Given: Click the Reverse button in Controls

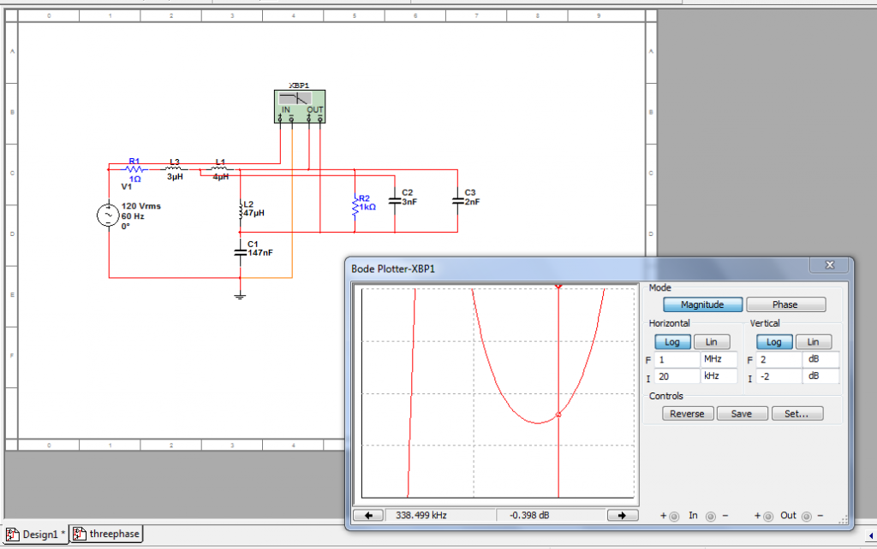Looking at the screenshot, I should (x=688, y=414).
